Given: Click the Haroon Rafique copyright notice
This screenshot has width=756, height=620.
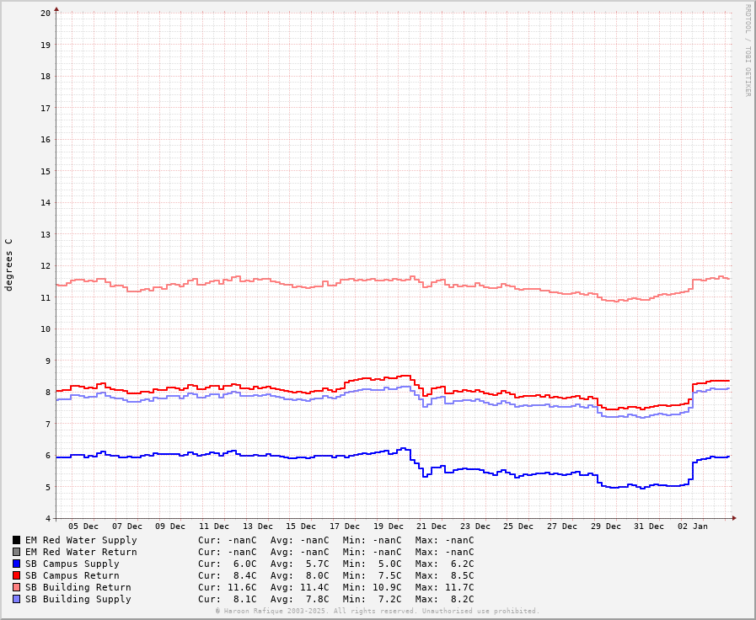Looking at the screenshot, I should [377, 611].
